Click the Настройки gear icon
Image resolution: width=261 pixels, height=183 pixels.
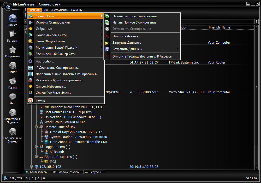[x=31, y=61]
